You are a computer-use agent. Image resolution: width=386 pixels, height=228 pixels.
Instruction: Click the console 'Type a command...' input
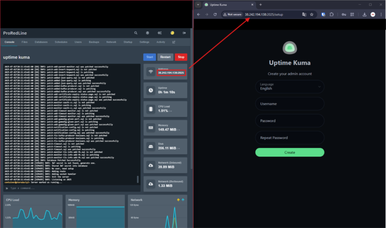click(72, 188)
